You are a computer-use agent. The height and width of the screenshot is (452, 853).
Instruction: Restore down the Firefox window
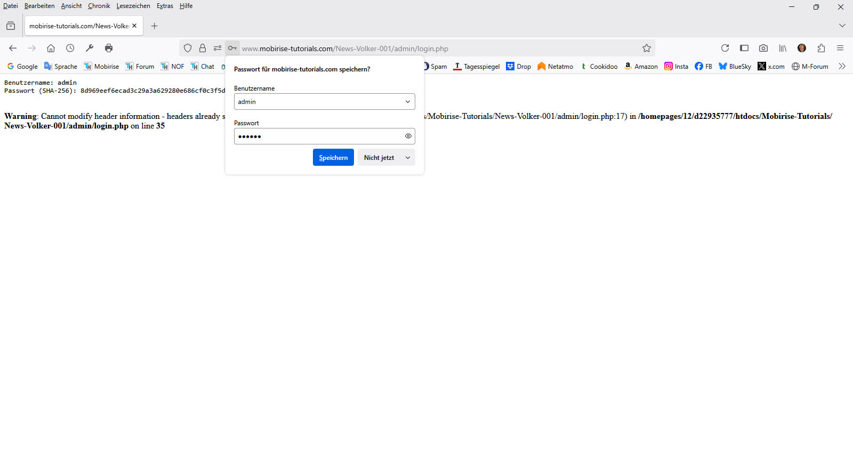click(x=816, y=6)
